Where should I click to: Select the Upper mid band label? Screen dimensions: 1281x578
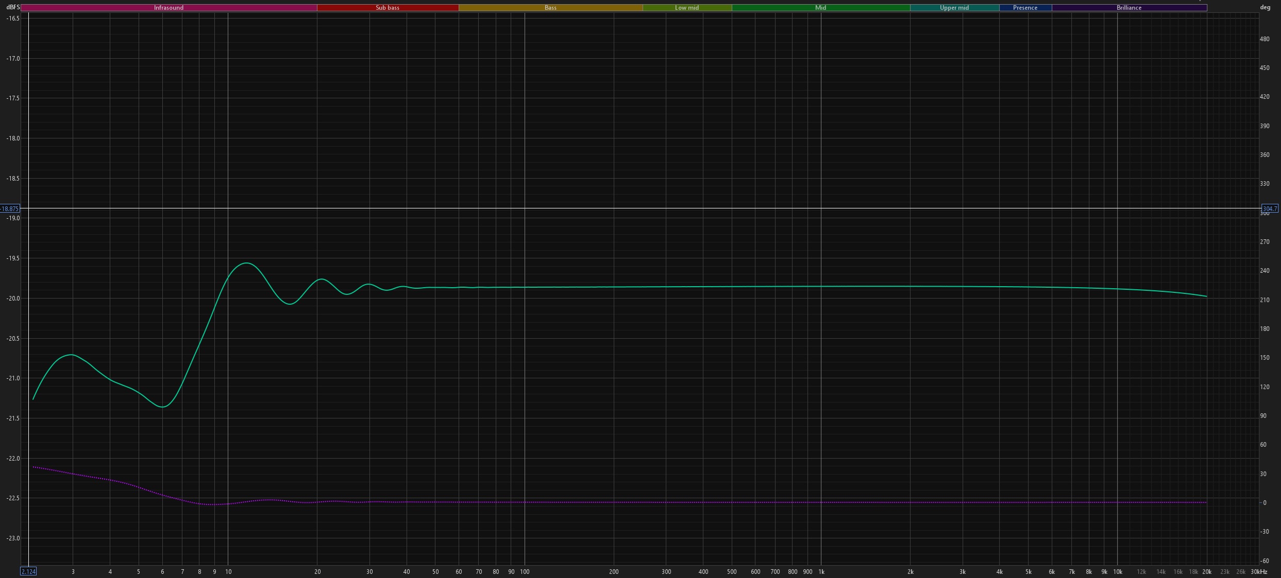click(x=954, y=8)
